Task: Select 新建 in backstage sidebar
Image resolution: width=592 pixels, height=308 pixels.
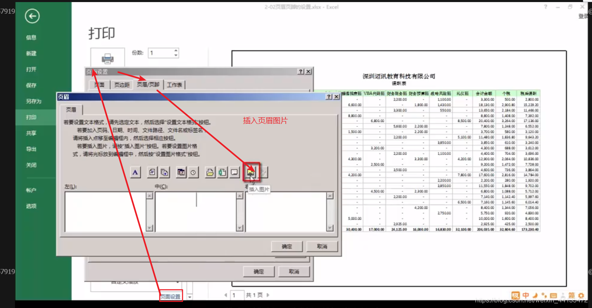Action: click(x=31, y=53)
